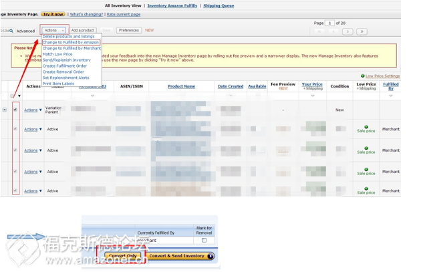Click the greyed Save button

[106, 30]
